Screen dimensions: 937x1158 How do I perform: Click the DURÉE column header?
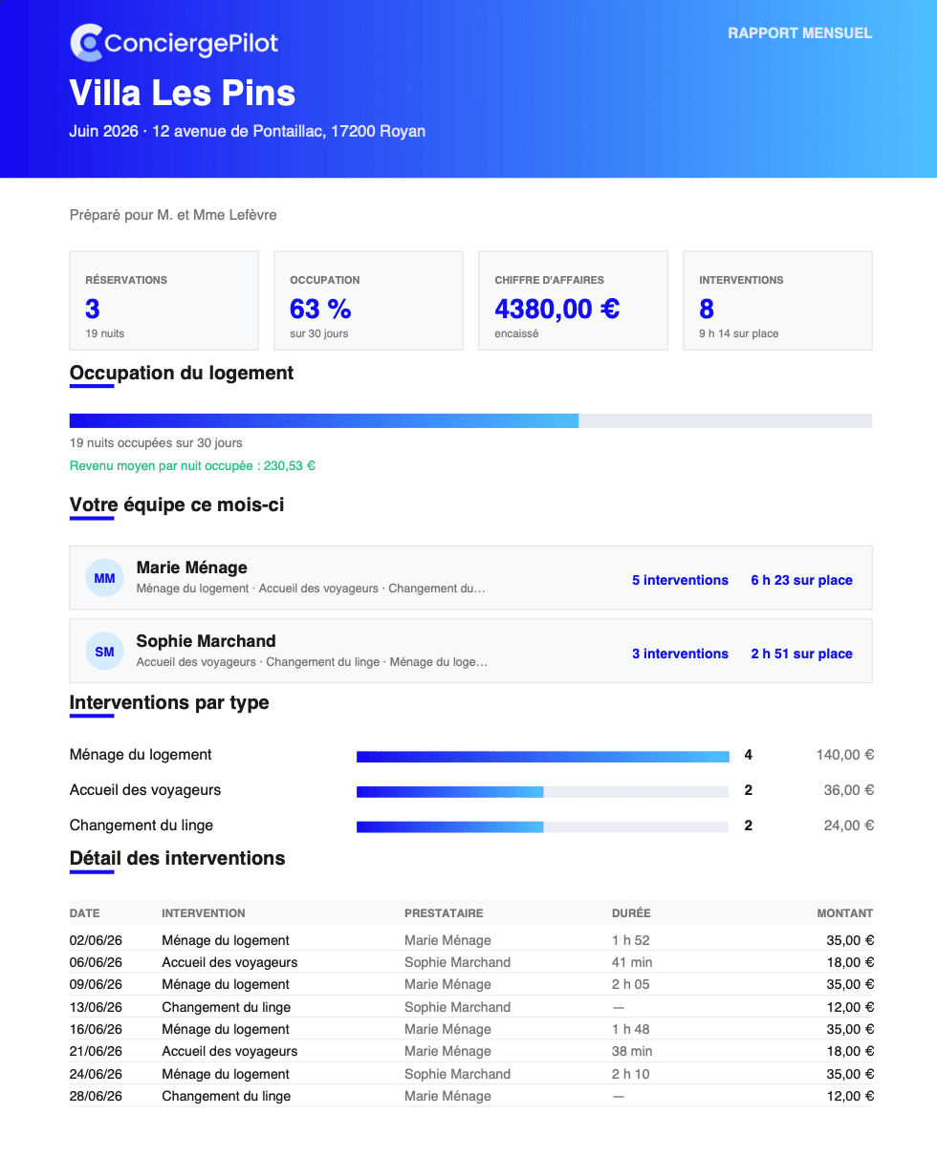[x=631, y=913]
